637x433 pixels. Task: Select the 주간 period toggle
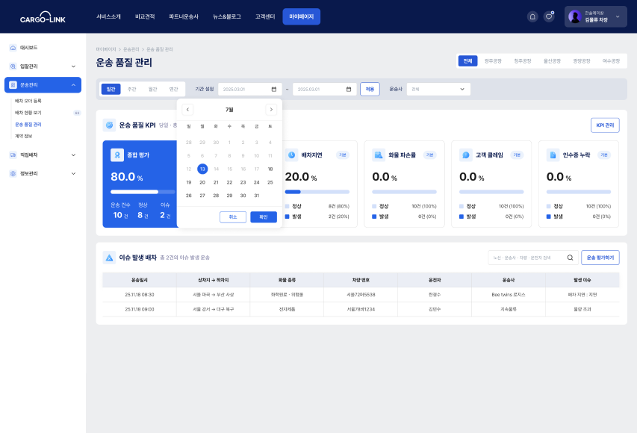pos(132,90)
